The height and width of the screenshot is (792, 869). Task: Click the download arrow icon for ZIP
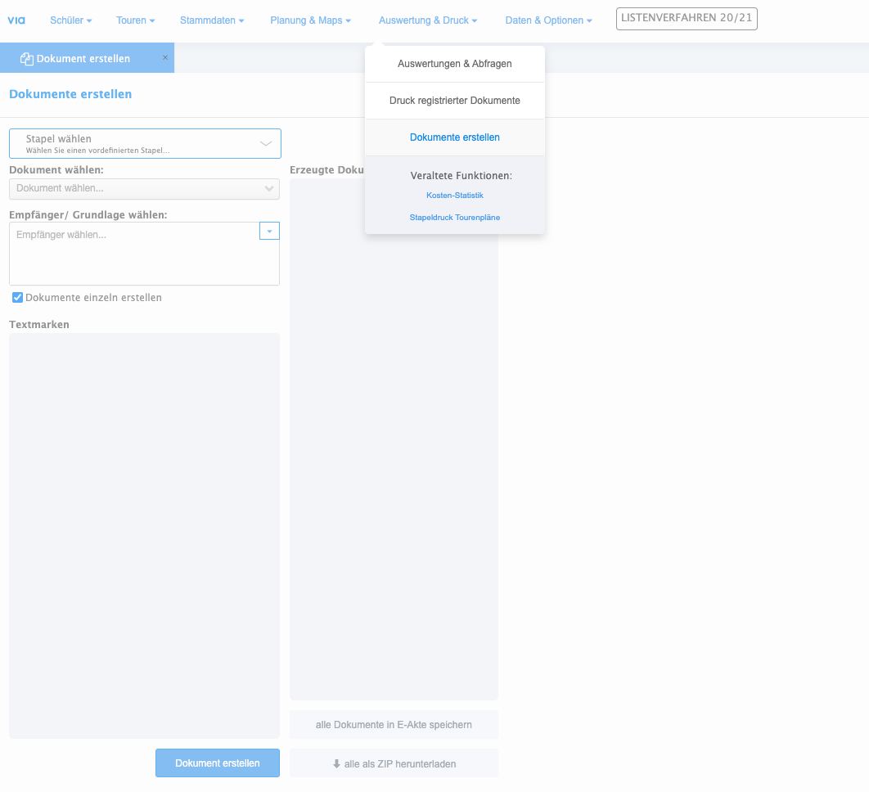point(336,764)
